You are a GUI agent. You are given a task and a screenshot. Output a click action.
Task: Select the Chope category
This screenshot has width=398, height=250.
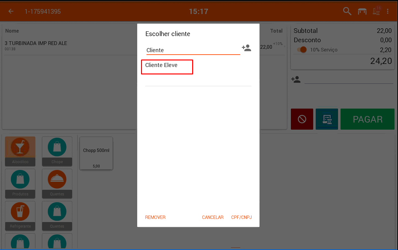57,151
